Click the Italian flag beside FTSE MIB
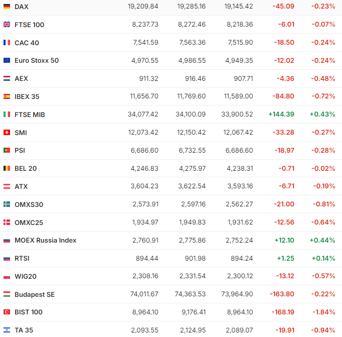The image size is (342, 337). 7,115
